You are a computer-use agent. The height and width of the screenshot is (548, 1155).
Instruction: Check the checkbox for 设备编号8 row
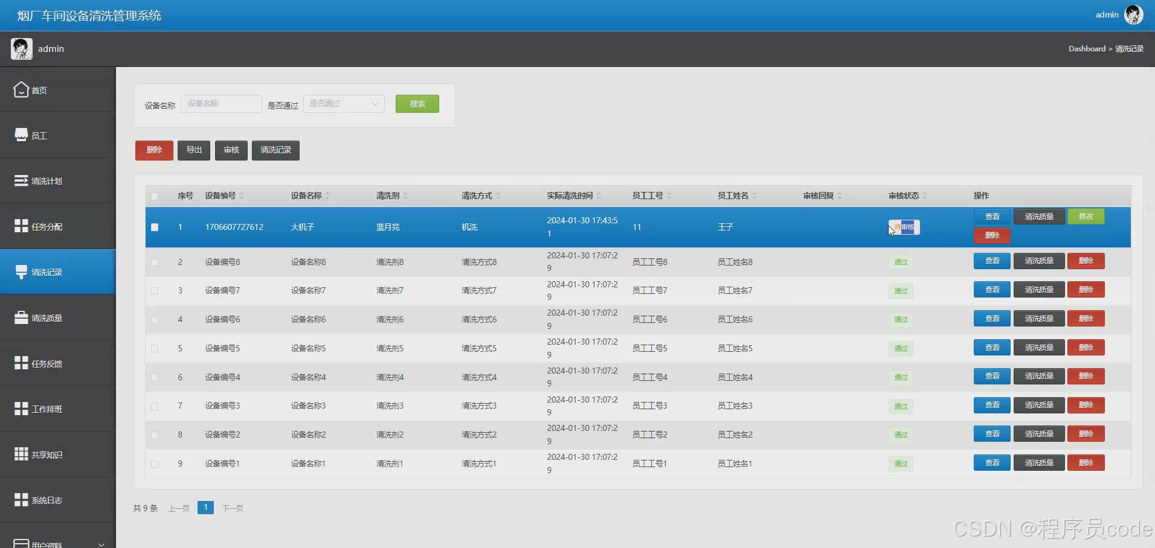point(155,263)
